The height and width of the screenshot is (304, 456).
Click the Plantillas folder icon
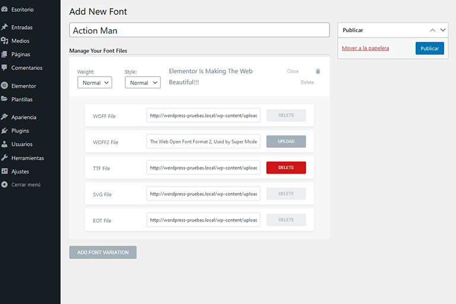point(4,99)
